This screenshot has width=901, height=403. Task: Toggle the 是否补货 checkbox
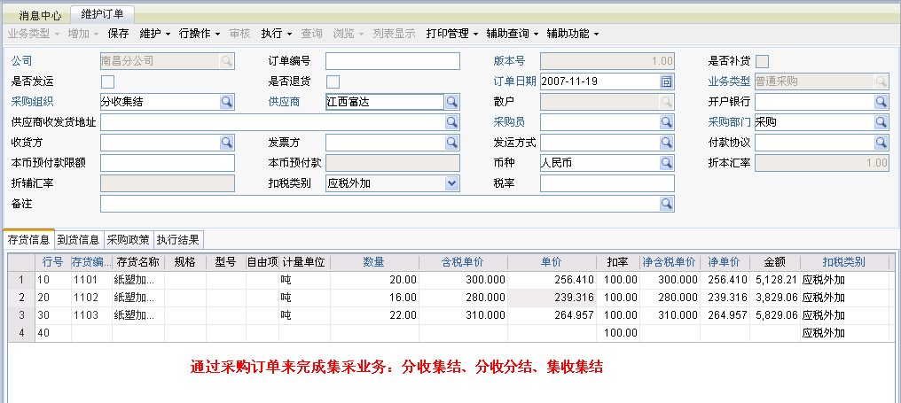[x=762, y=61]
